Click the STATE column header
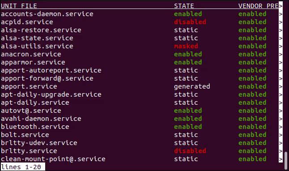The width and height of the screenshot is (289, 171). [x=184, y=6]
